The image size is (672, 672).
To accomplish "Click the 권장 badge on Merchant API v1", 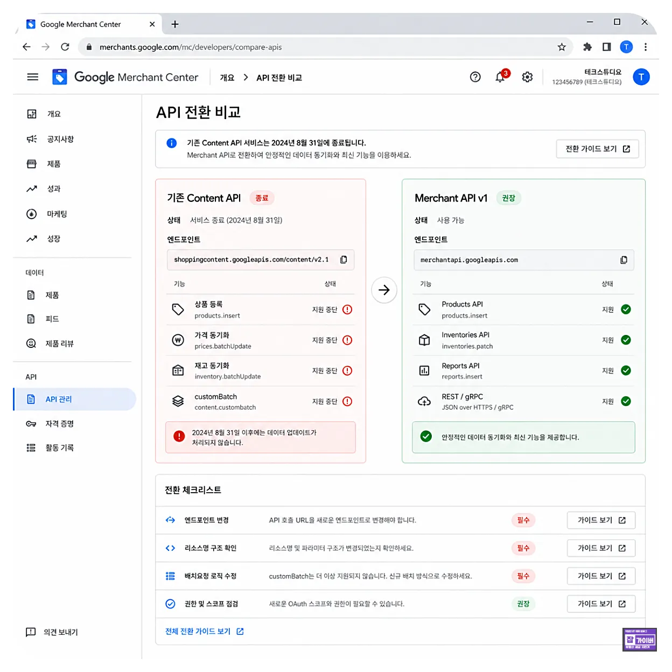I will point(508,198).
